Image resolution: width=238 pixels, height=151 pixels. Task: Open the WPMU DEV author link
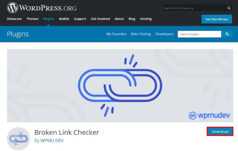(52, 141)
